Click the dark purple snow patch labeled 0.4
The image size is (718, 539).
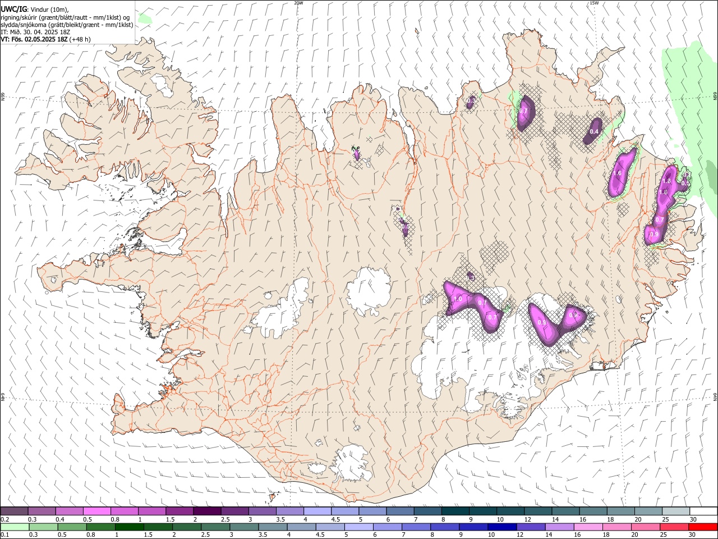tap(592, 131)
